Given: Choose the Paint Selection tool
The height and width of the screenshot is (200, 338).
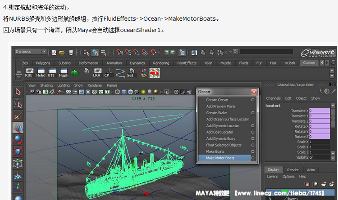Looking at the screenshot, I should point(18,116).
